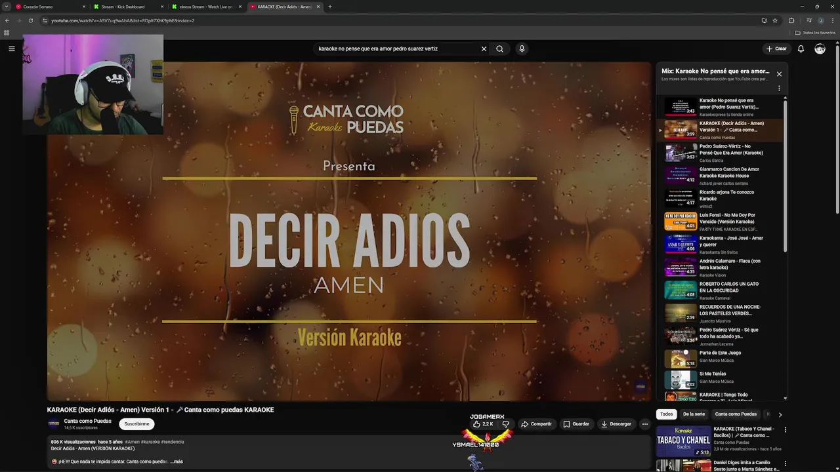Open YouTube notifications bell
This screenshot has height=472, width=840.
[801, 49]
